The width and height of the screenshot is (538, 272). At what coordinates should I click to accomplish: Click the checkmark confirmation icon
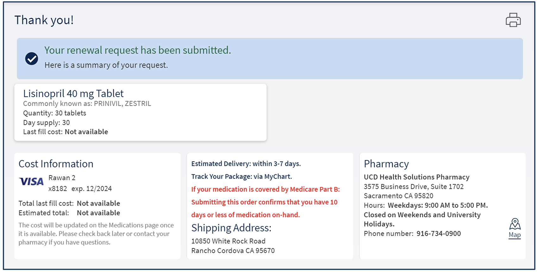32,58
